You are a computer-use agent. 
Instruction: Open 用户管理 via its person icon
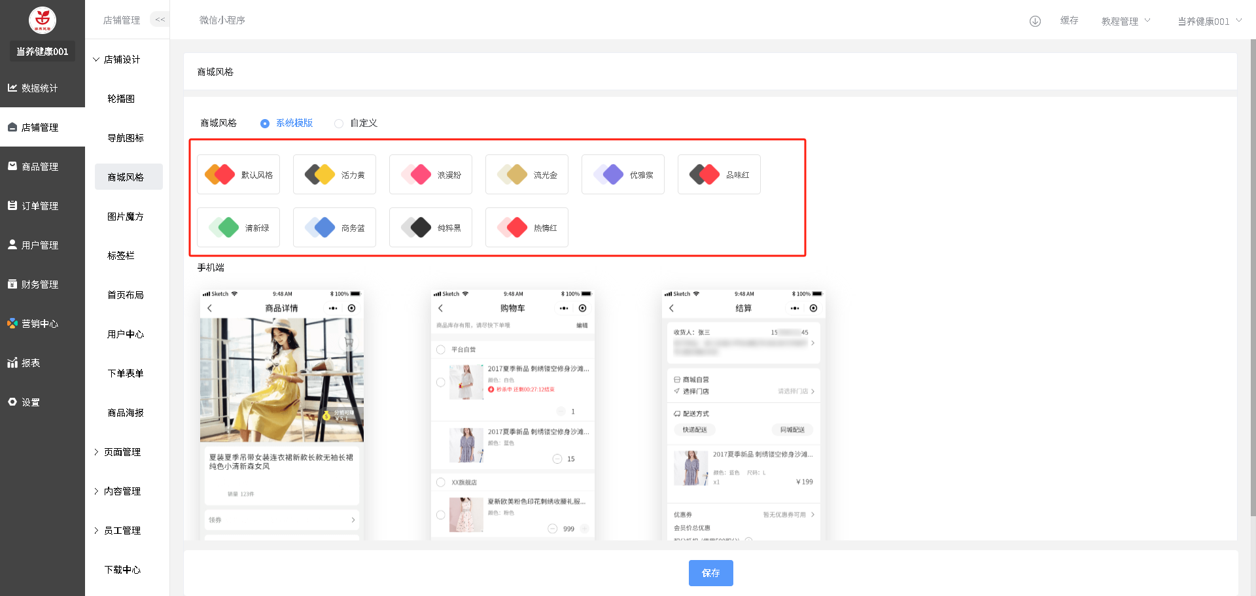pyautogui.click(x=12, y=245)
